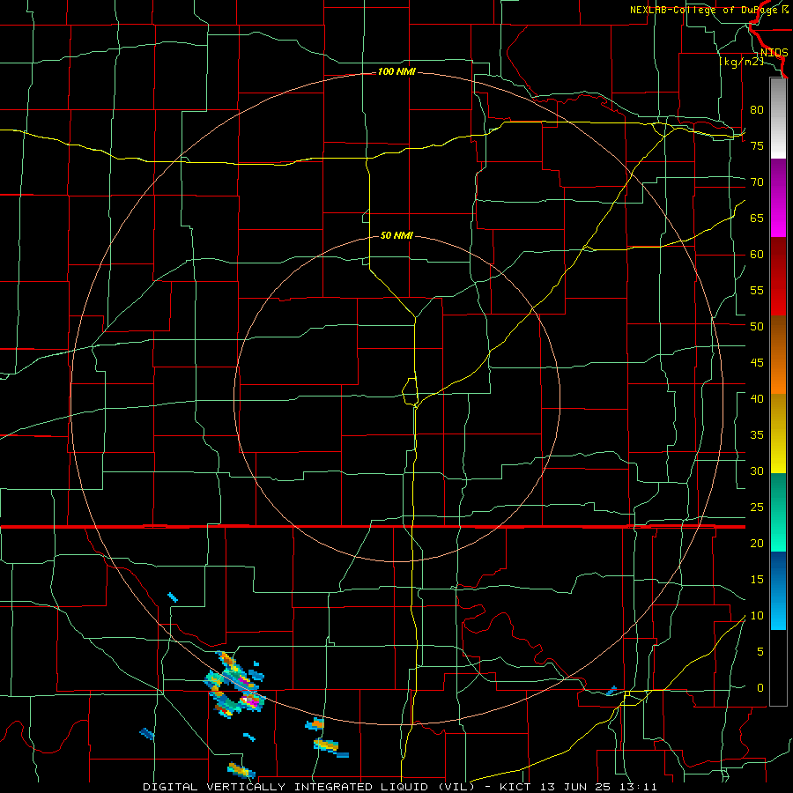Click the legend value 75
Viewport: 793px width, 793px height.
click(757, 145)
